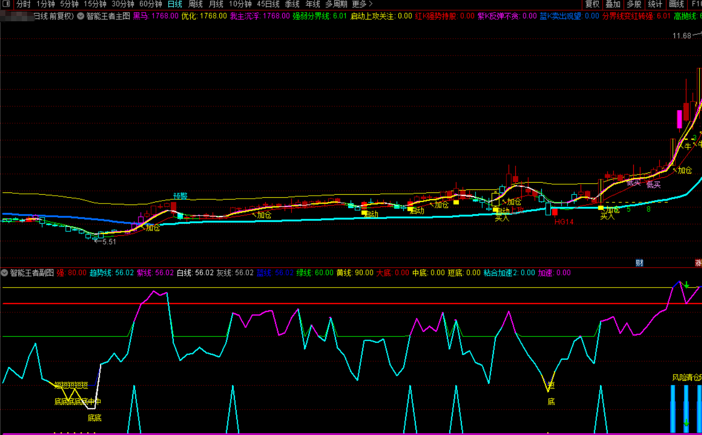Screen dimensions: 702x435
Task: Select the 10分钟 period tab
Action: [x=240, y=4]
